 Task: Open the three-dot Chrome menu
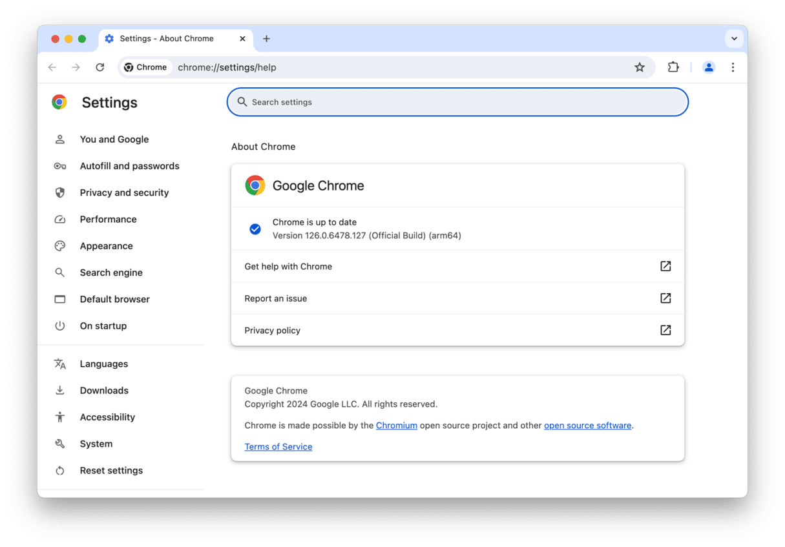tap(733, 67)
